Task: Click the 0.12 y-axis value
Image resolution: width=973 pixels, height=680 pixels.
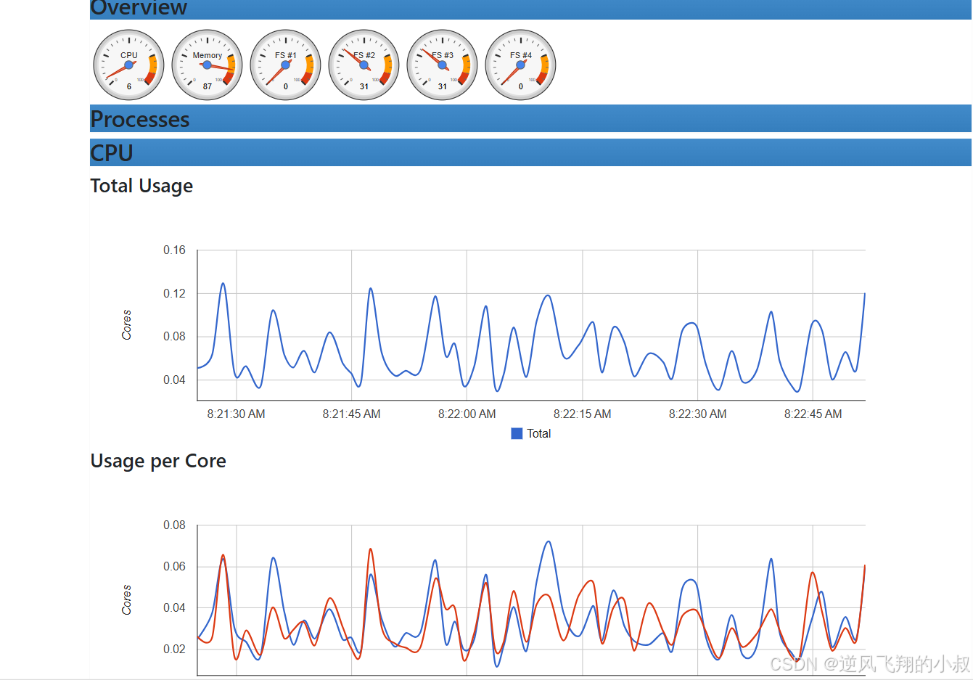Action: pos(174,294)
